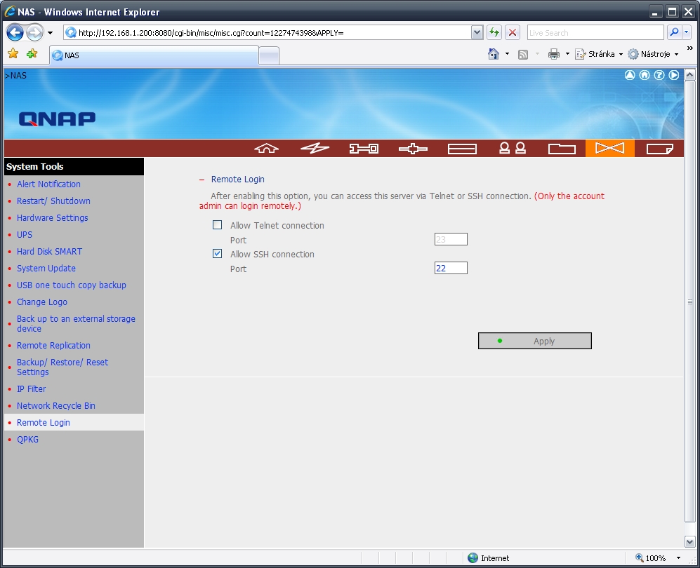Open the Nástroje menu dropdown
Viewport: 700px width, 568px height.
click(x=654, y=54)
